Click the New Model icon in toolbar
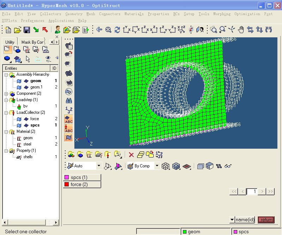Screen dimensions: 282x235 pyautogui.click(x=8, y=30)
